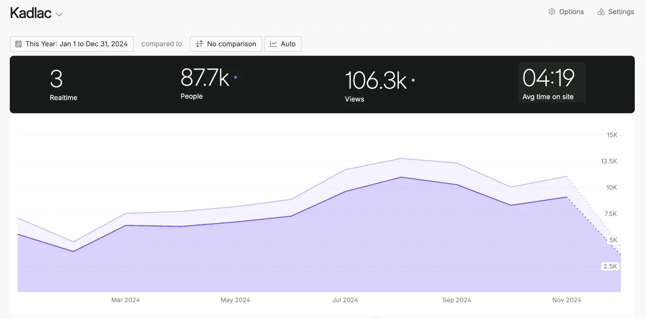Open the Options menu
The width and height of the screenshot is (646, 319).
566,12
